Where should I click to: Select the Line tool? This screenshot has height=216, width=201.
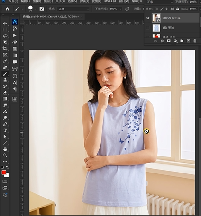pos(5,143)
